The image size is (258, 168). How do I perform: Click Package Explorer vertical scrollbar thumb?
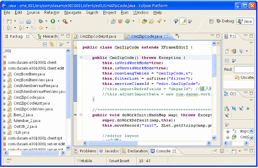[68, 86]
